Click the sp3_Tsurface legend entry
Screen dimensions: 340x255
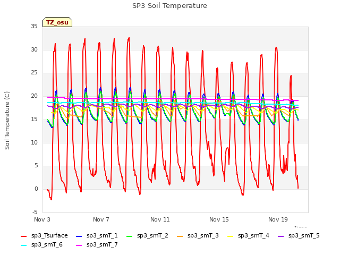pos(44,236)
